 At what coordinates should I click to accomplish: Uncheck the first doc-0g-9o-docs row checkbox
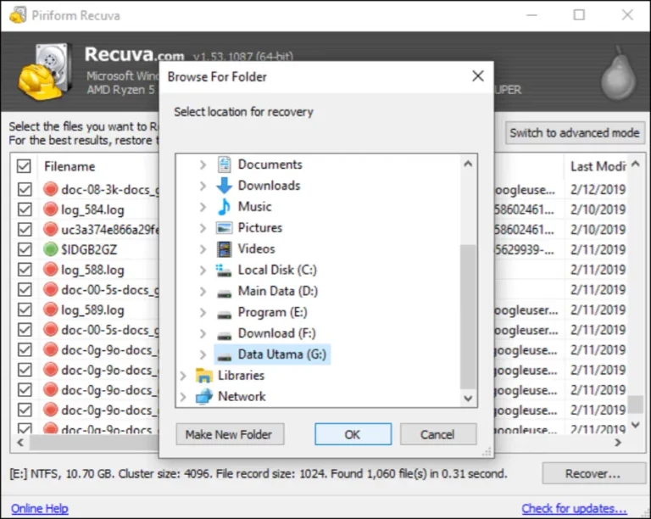click(25, 349)
